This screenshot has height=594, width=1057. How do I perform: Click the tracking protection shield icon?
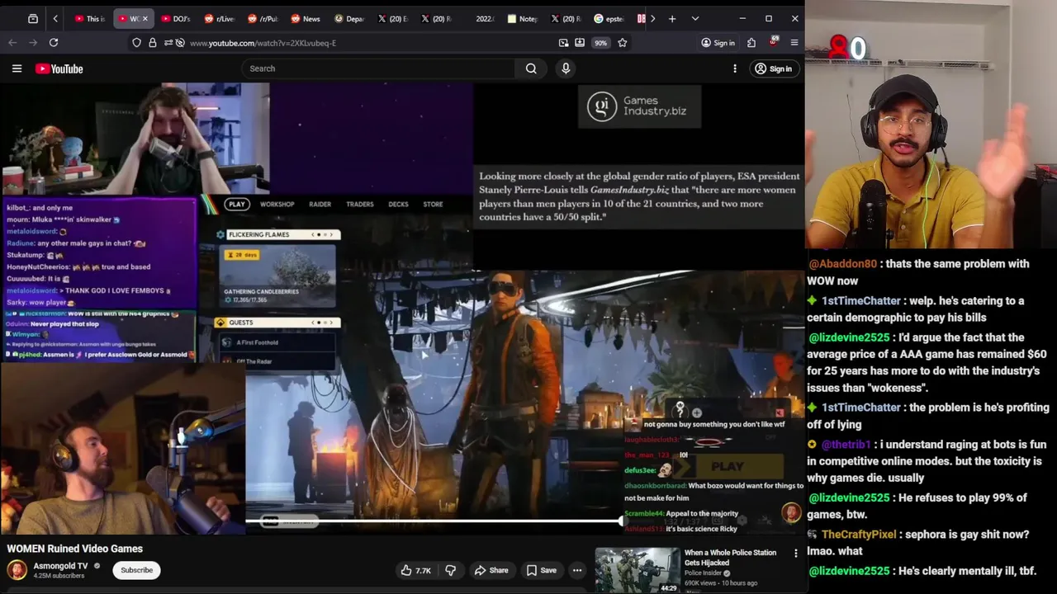[136, 43]
